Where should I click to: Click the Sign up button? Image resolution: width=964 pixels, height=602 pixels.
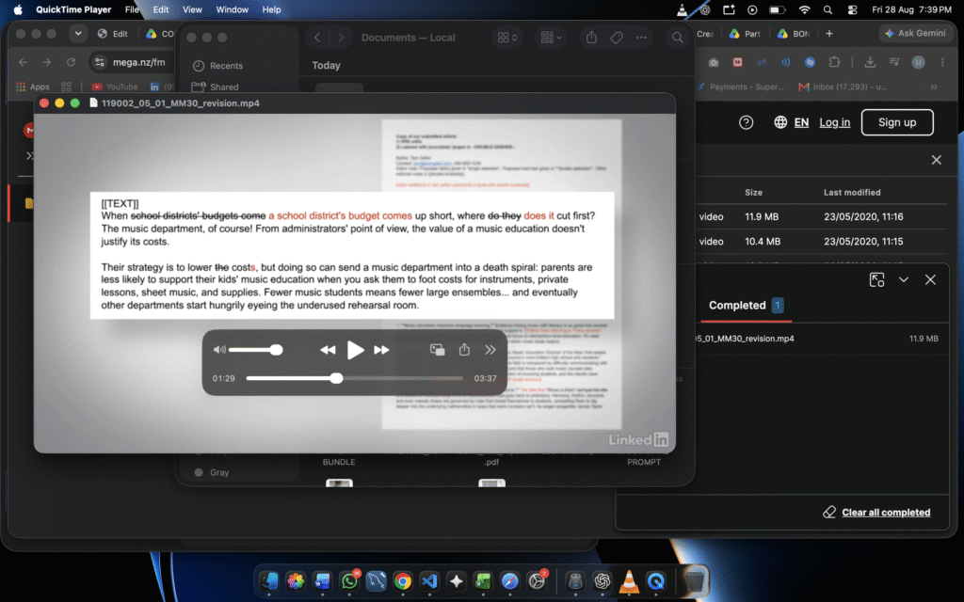pos(897,122)
